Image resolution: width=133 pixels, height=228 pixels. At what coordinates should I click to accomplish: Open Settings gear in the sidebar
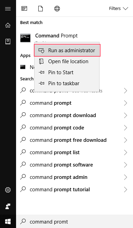(8, 190)
